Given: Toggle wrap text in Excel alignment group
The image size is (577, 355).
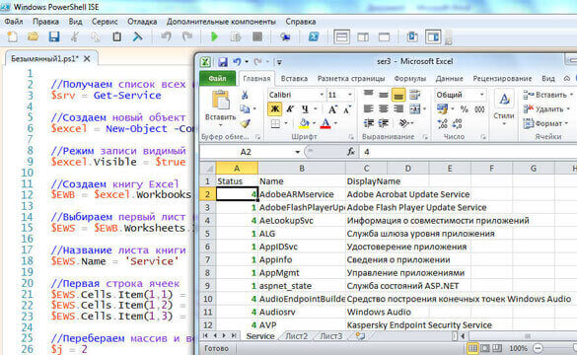Looking at the screenshot, I should (414, 95).
